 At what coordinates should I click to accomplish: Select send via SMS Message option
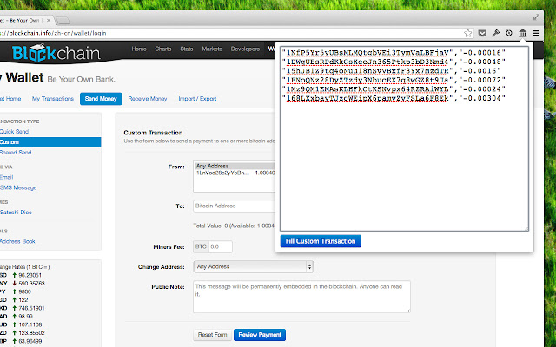(18, 187)
